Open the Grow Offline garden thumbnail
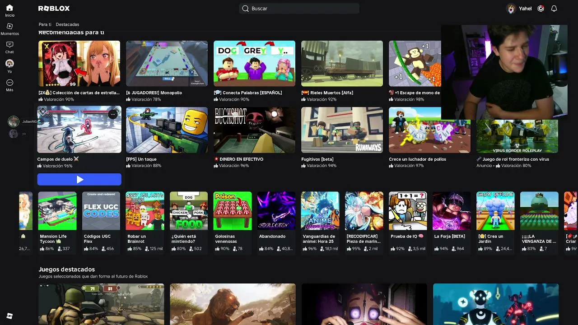 pos(495,211)
